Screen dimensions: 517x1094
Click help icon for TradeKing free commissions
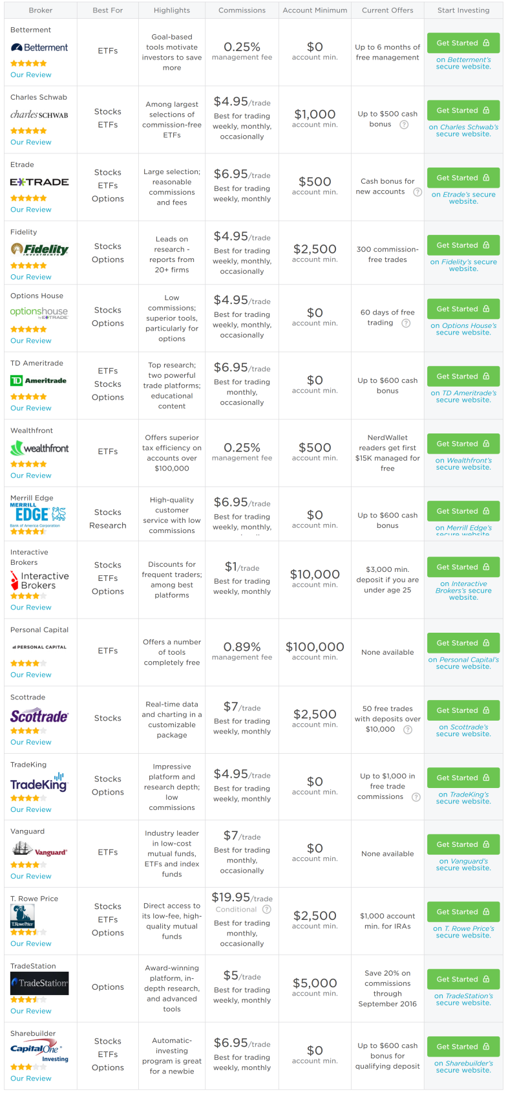click(x=416, y=797)
